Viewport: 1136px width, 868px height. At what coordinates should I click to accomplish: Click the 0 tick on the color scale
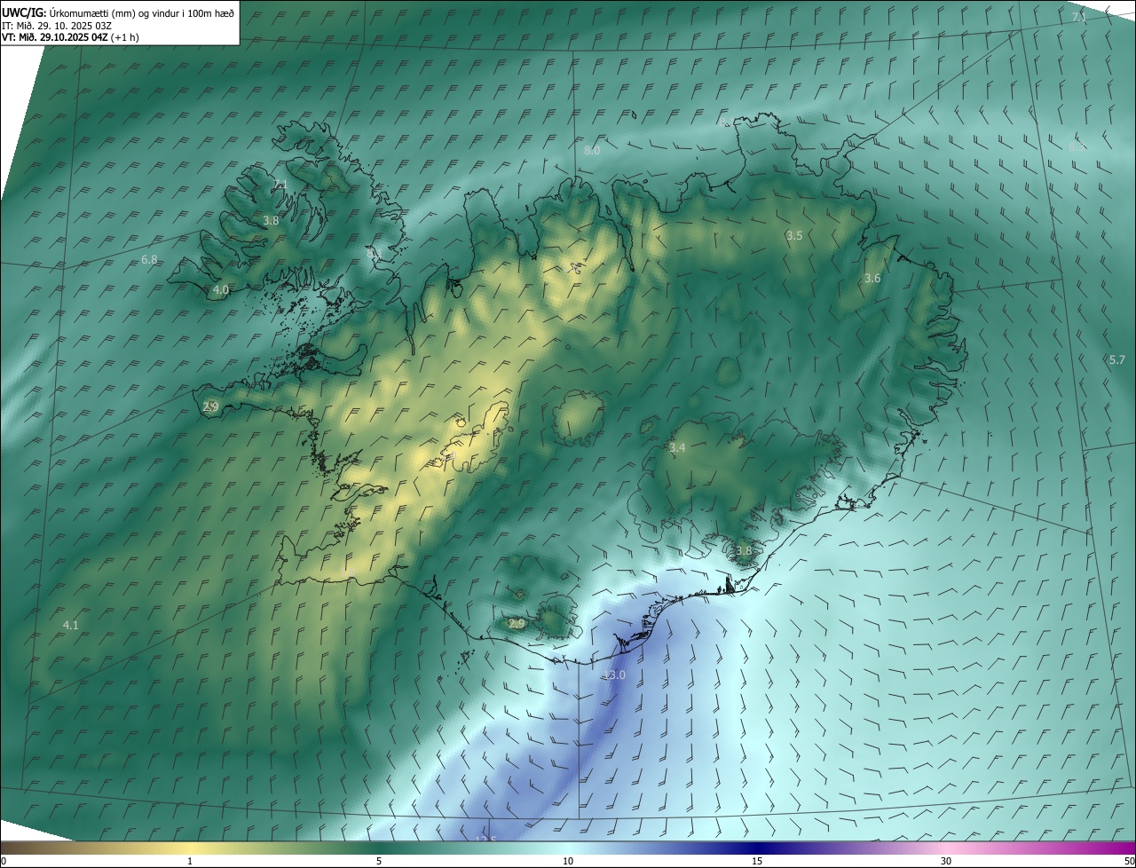4,861
